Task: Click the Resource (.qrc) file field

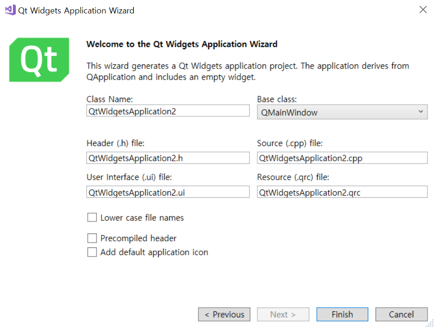Action: coord(342,192)
